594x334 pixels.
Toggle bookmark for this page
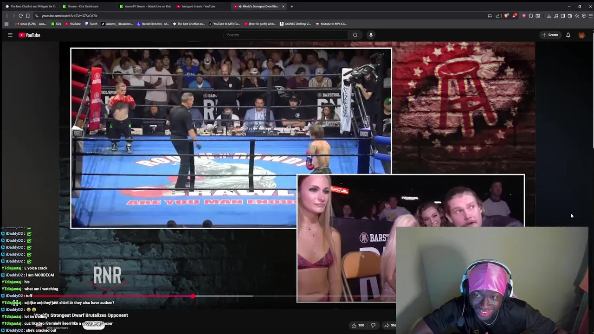point(27,16)
